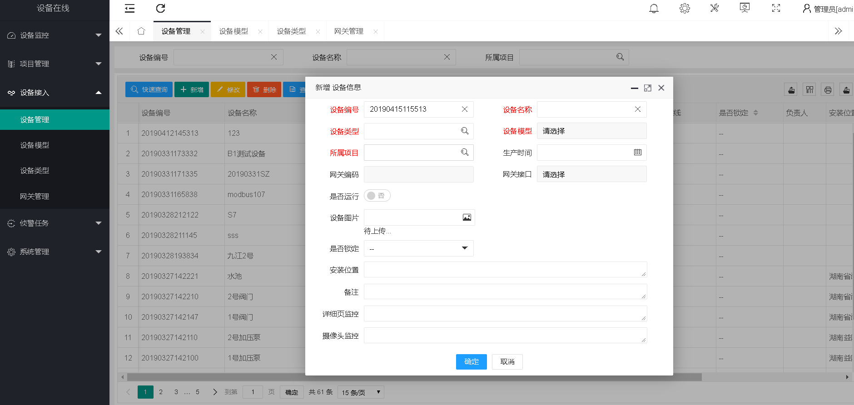Cancel the dialog with 取消 button
Image resolution: width=854 pixels, height=405 pixels.
coord(507,362)
